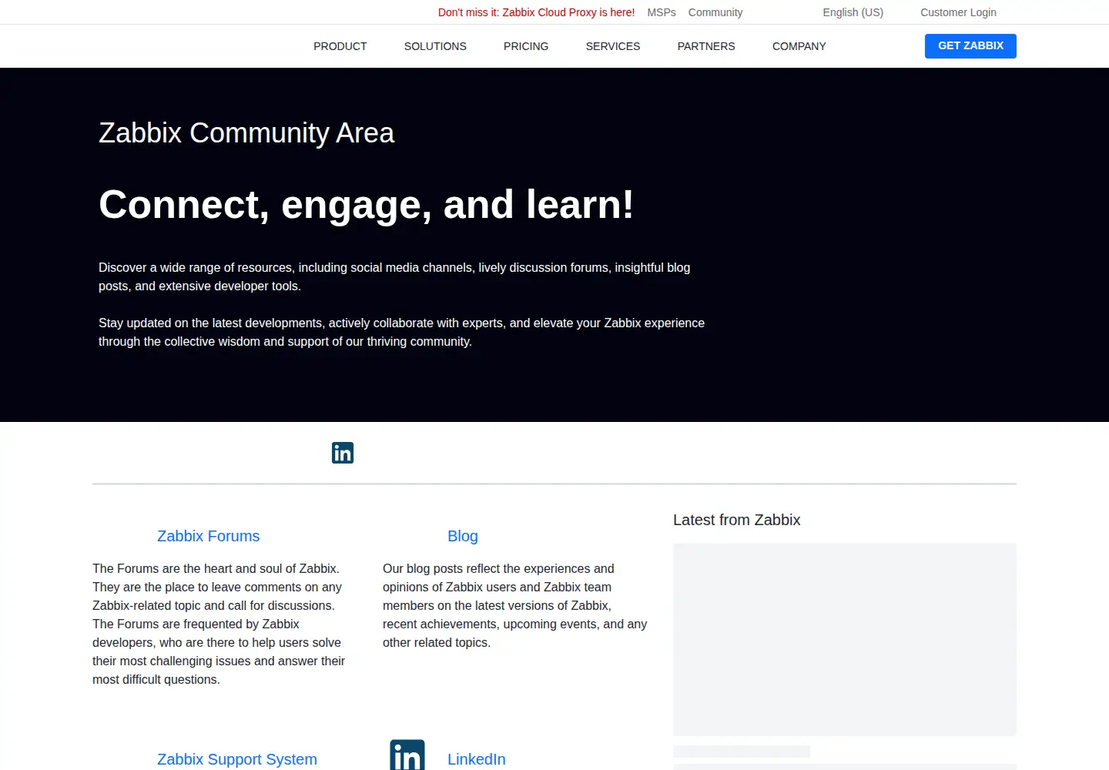Open the PRODUCT menu

point(340,46)
